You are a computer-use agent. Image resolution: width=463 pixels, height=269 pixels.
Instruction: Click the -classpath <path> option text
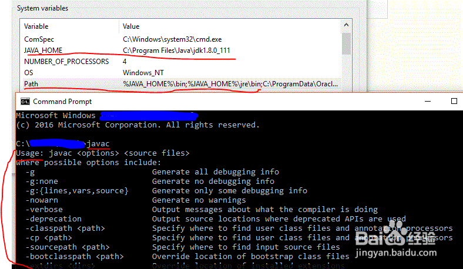point(65,228)
